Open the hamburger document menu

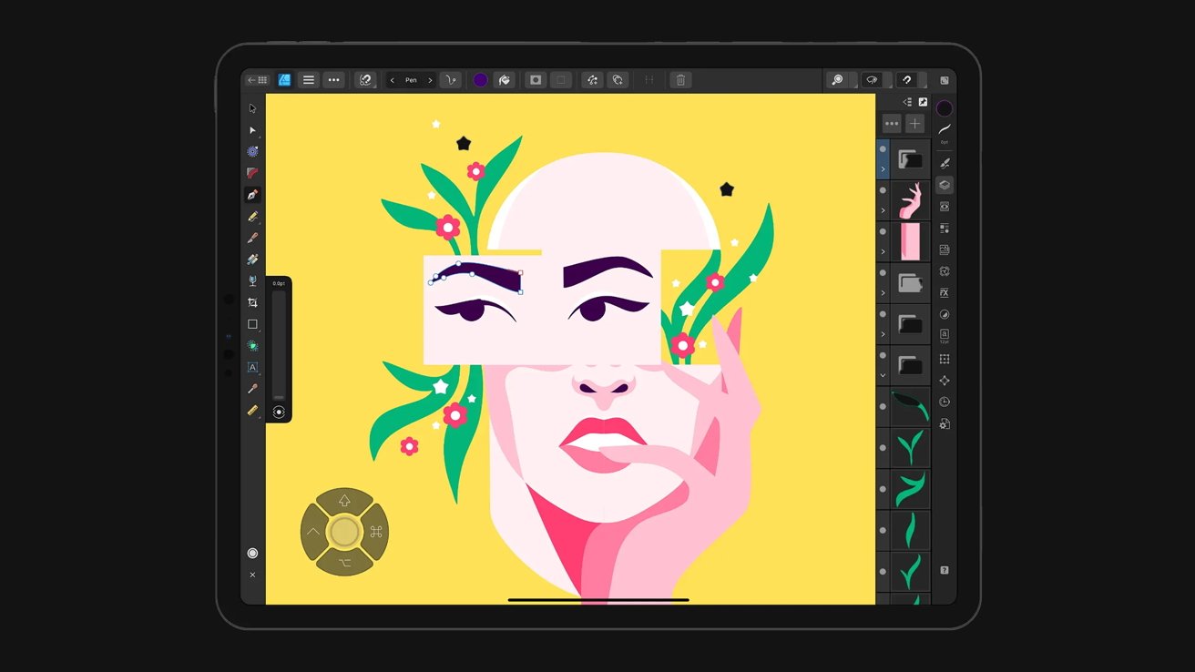point(309,80)
